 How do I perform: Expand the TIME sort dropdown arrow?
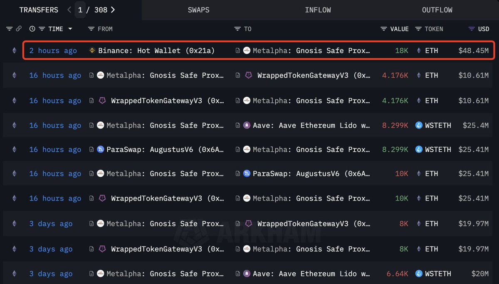[70, 29]
